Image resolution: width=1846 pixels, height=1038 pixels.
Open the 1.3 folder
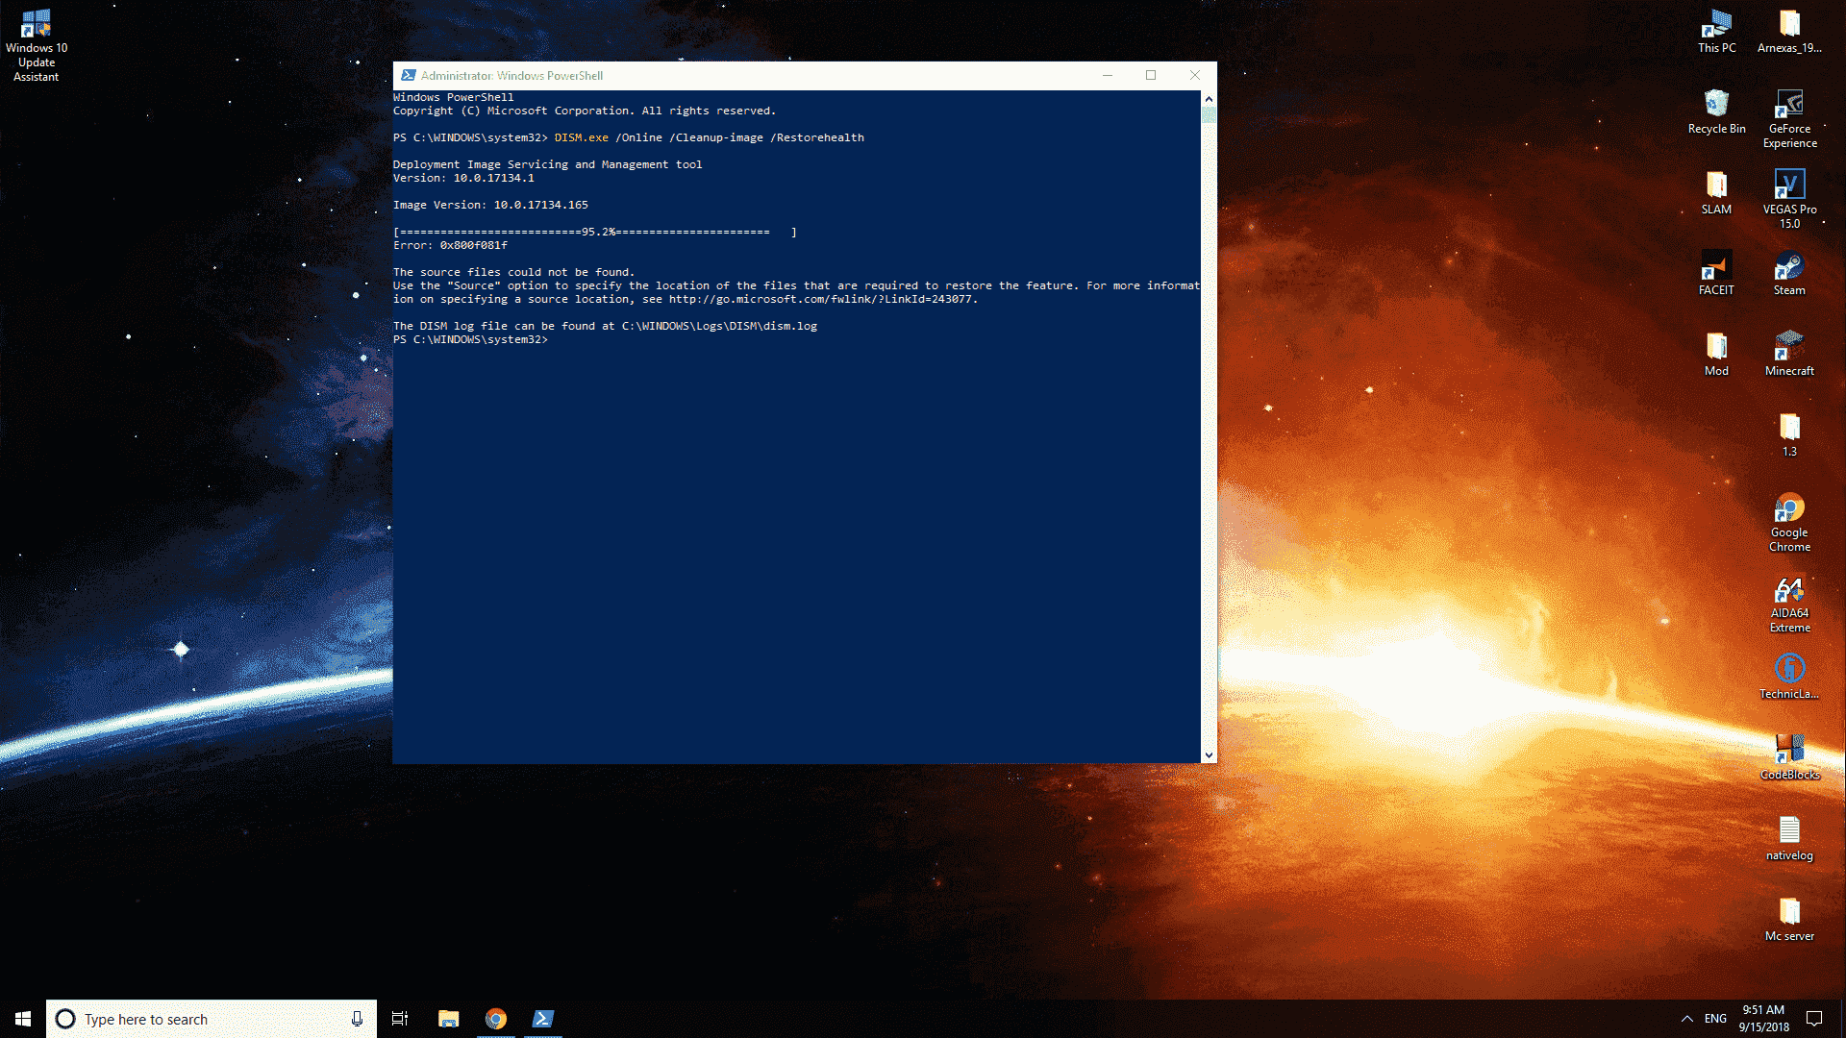pyautogui.click(x=1789, y=435)
